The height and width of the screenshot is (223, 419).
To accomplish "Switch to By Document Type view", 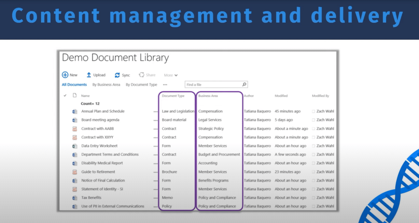I will pyautogui.click(x=141, y=85).
